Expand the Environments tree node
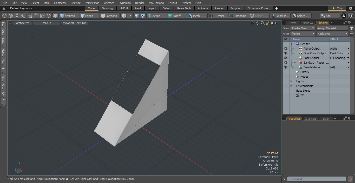The width and height of the screenshot is (355, 183). (291, 86)
